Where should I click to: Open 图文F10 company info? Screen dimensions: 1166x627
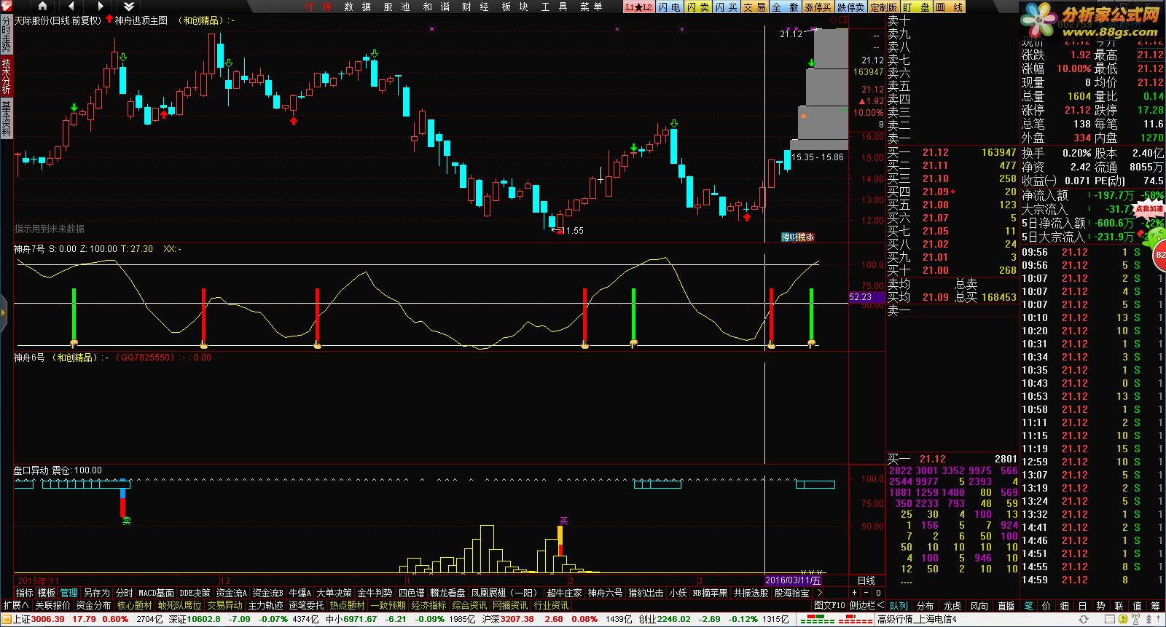coord(829,605)
